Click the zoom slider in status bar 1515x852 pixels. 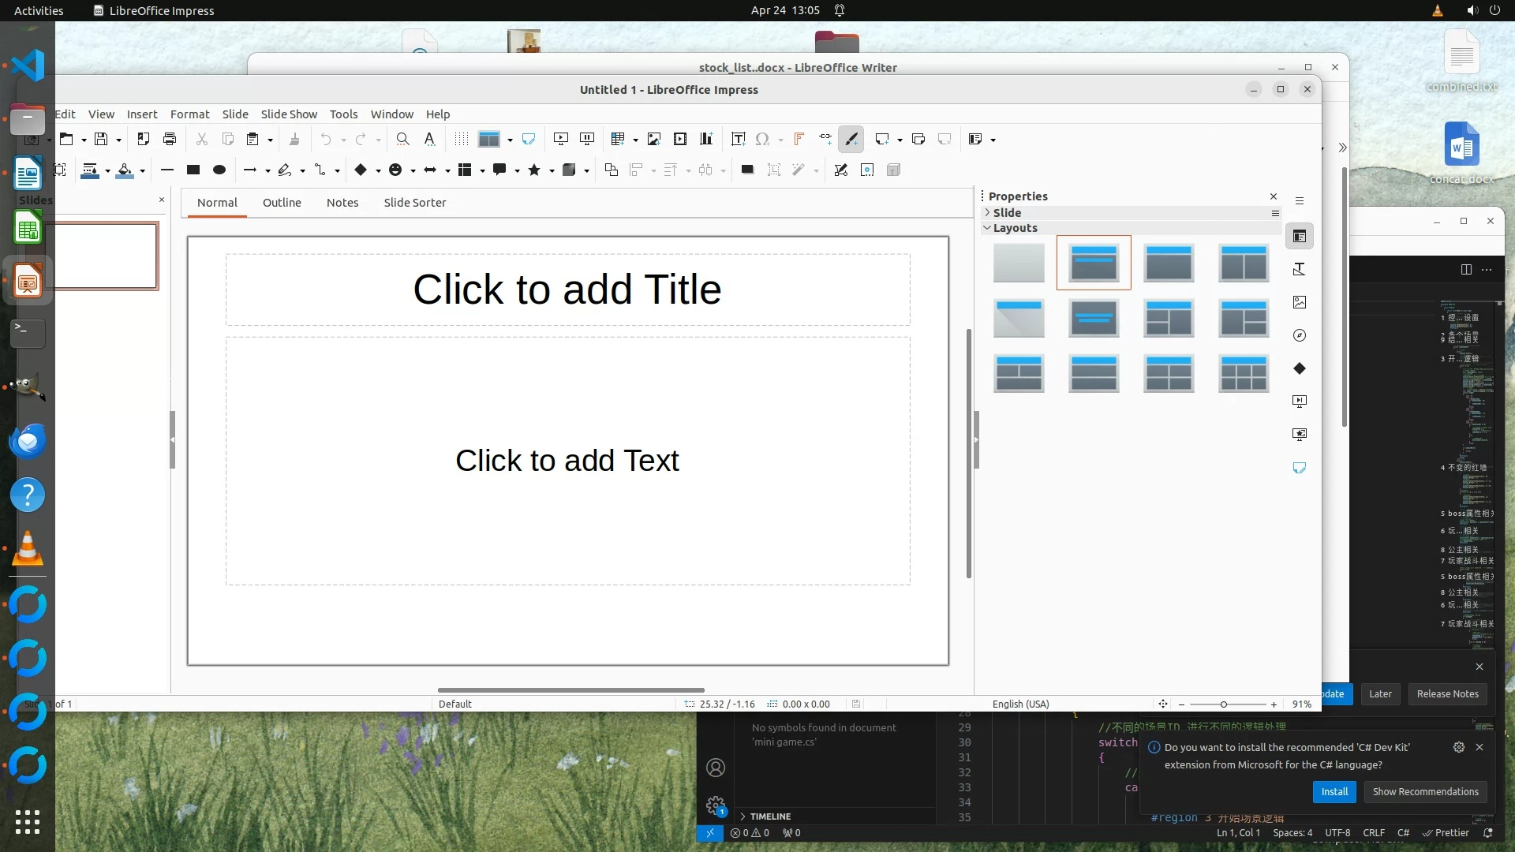coord(1224,704)
